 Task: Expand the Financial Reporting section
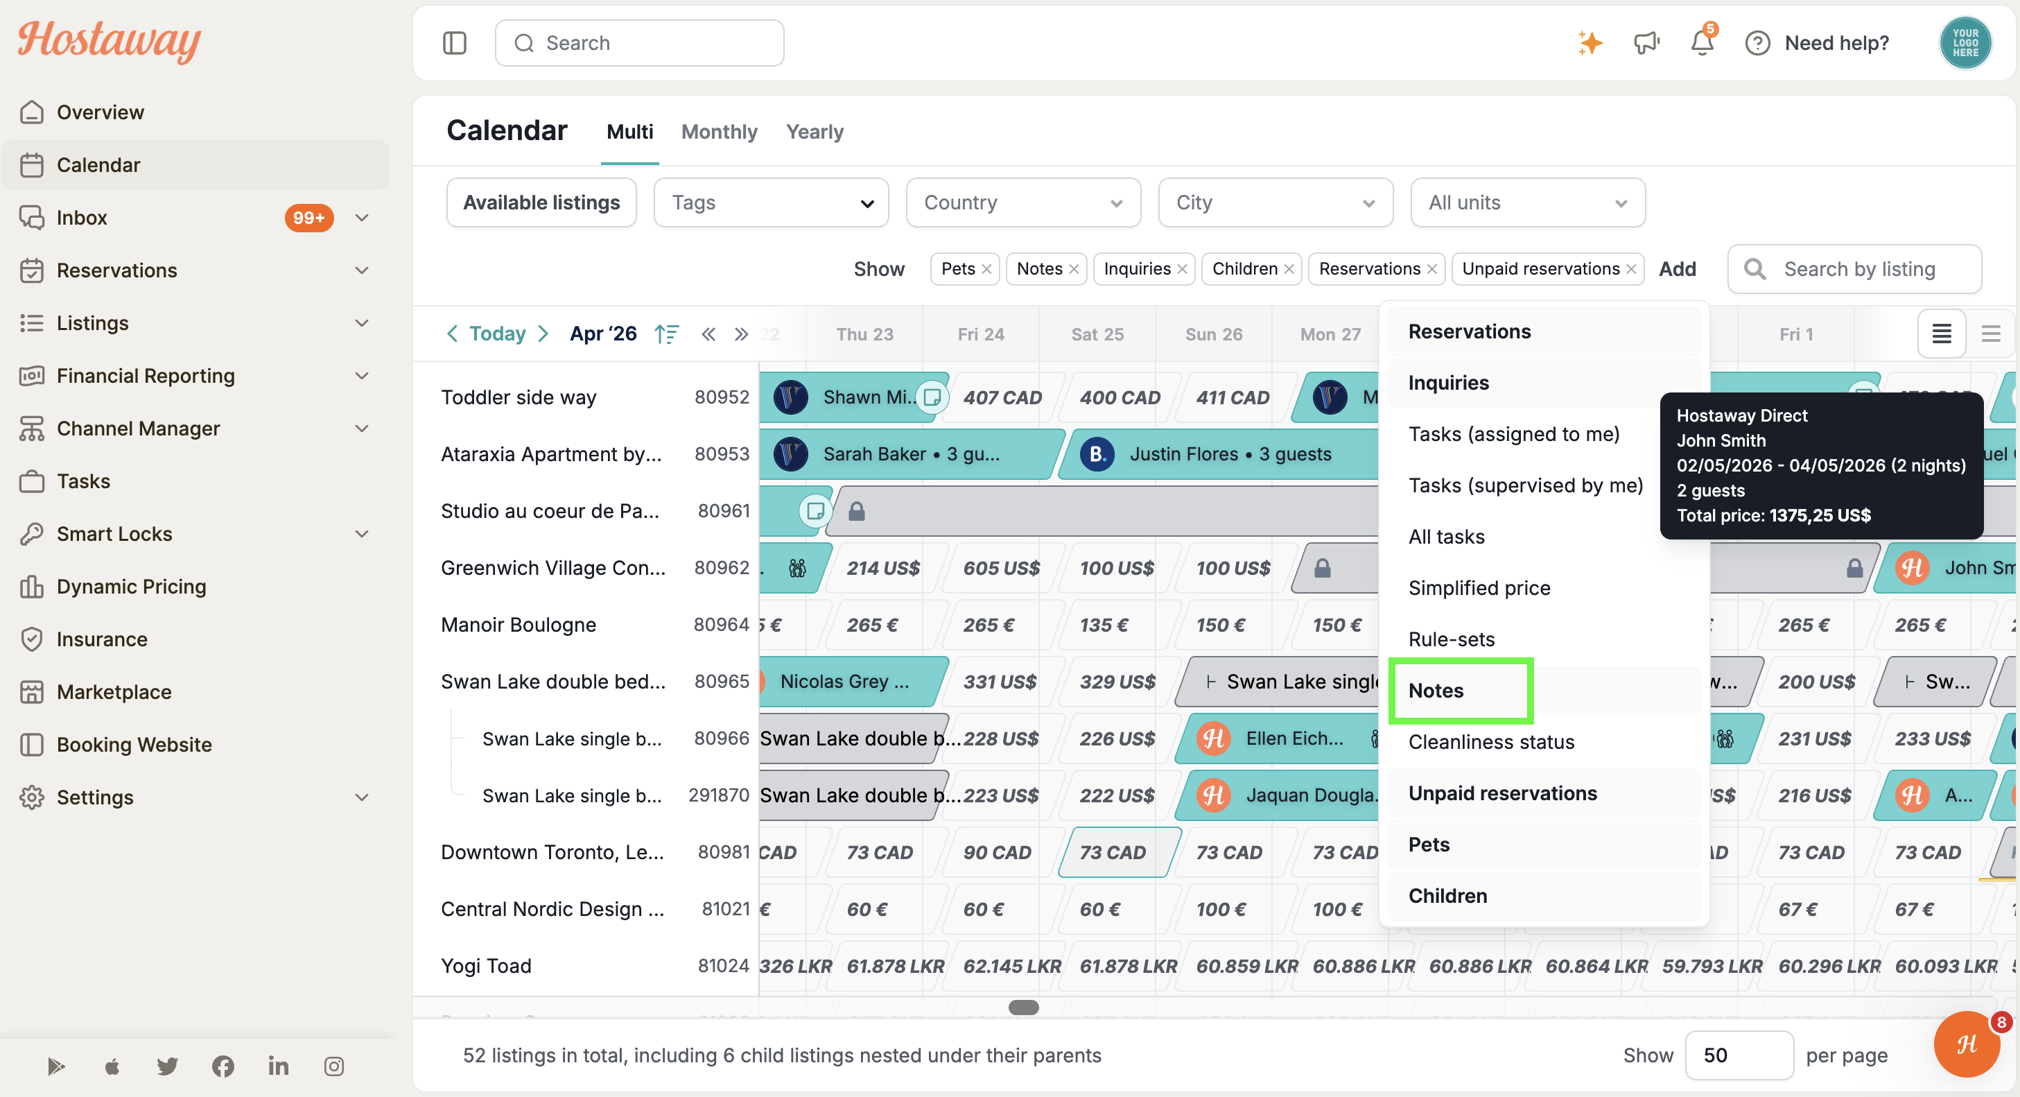coord(361,377)
